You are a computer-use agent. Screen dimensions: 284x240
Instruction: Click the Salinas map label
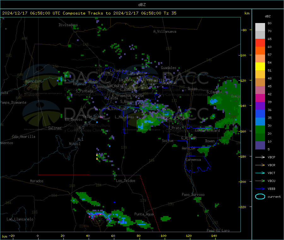click(x=55, y=128)
